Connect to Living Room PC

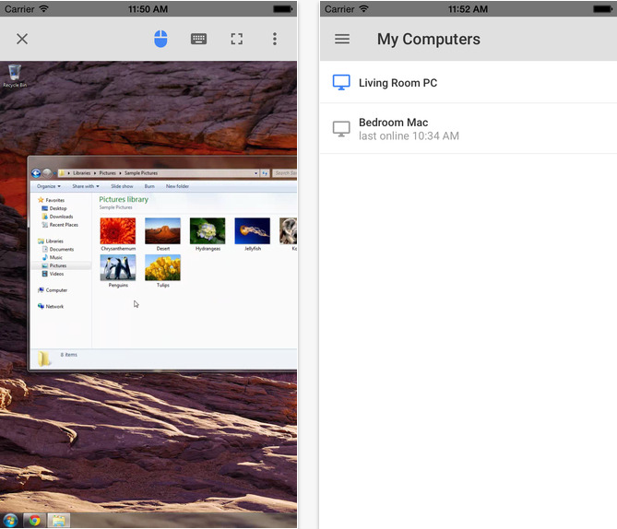[397, 83]
